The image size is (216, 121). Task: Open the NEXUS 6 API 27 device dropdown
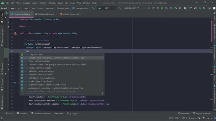(135, 8)
